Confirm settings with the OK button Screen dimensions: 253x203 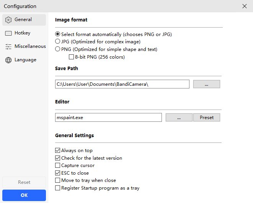point(24,195)
